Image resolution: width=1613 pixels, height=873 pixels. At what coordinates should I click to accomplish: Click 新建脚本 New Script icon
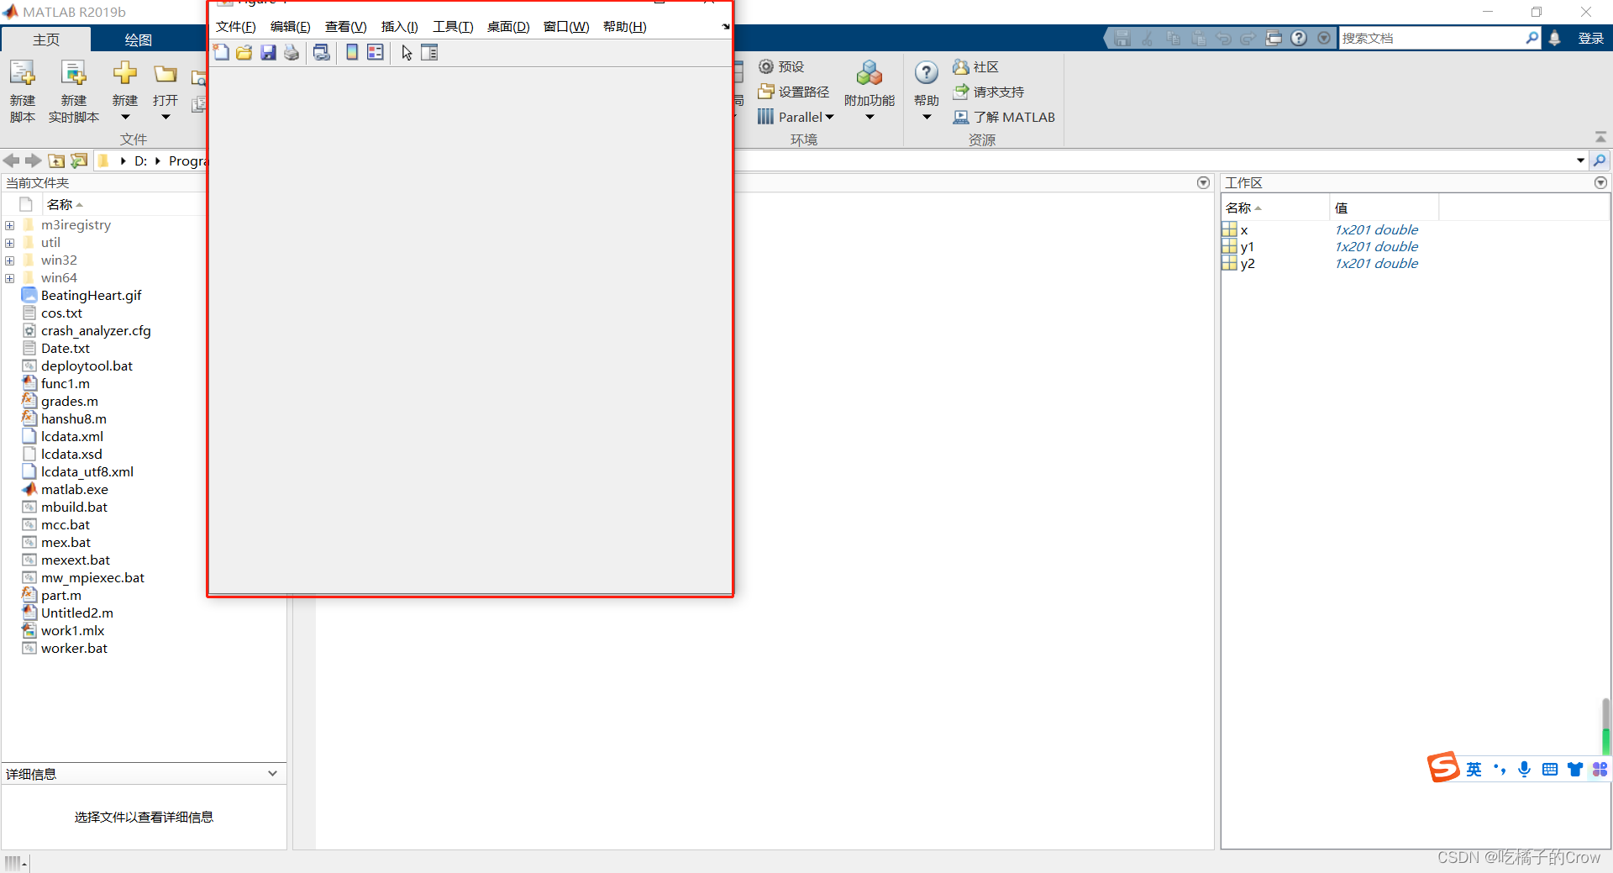pyautogui.click(x=23, y=74)
